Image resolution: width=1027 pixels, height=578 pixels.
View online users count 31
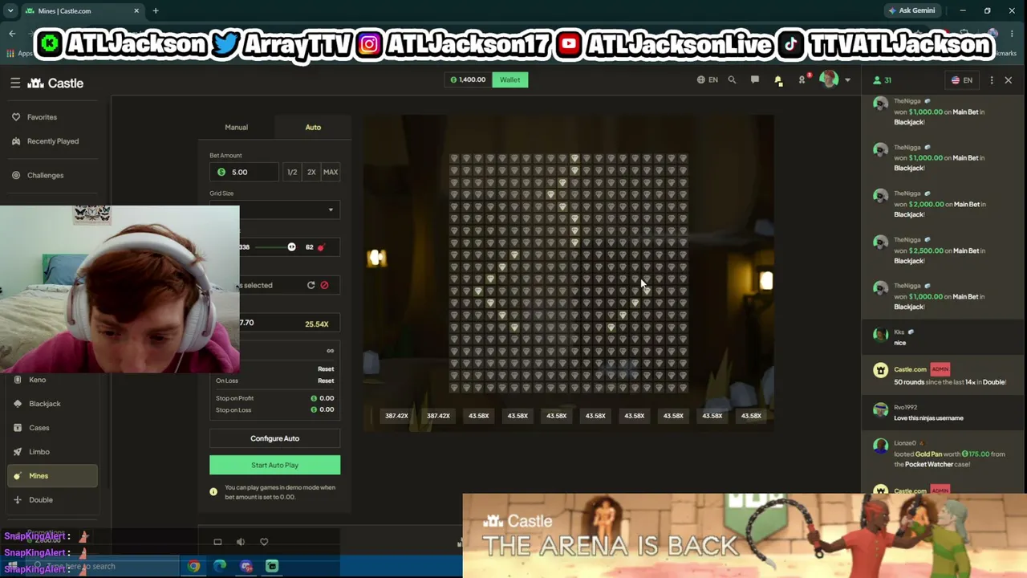[882, 80]
